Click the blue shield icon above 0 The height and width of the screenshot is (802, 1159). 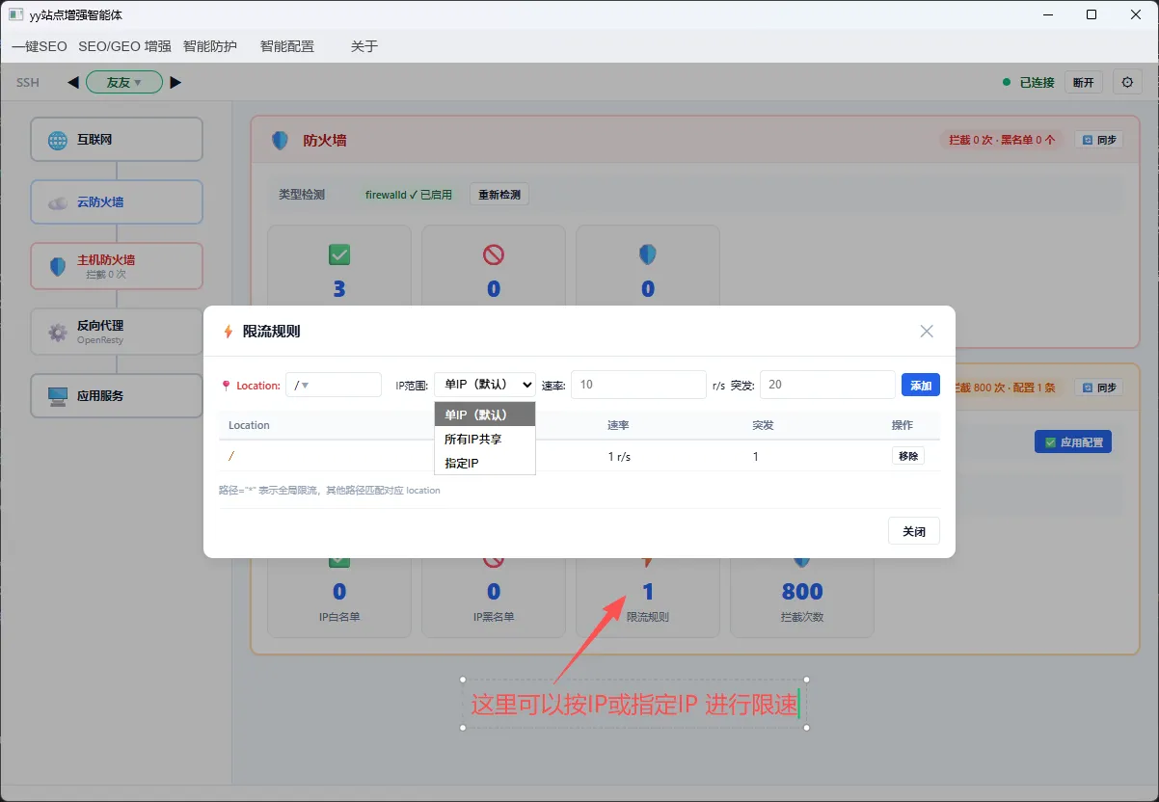coord(648,254)
